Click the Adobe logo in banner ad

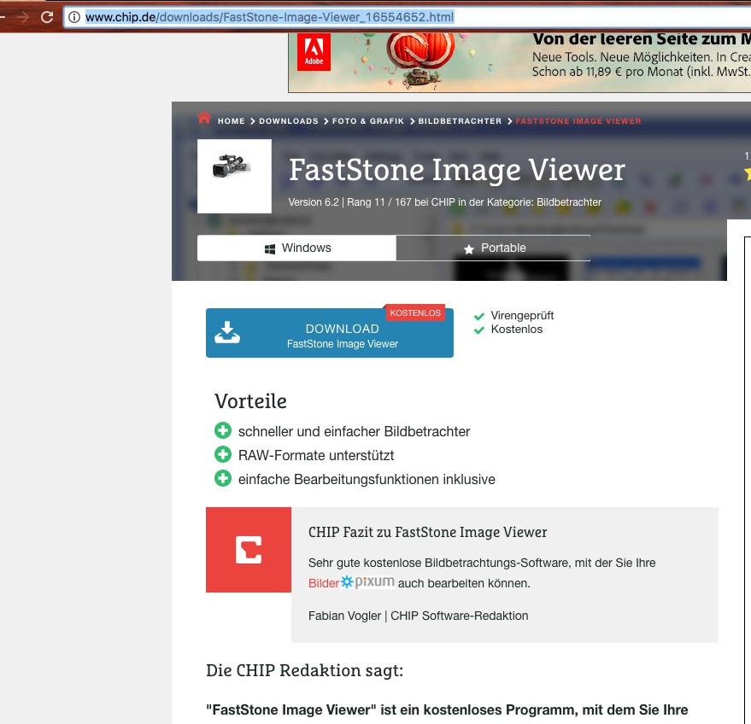coord(313,52)
